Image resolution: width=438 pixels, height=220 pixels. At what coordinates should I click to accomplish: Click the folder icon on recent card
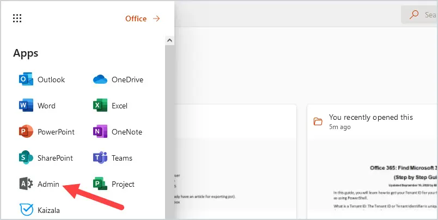(318, 121)
